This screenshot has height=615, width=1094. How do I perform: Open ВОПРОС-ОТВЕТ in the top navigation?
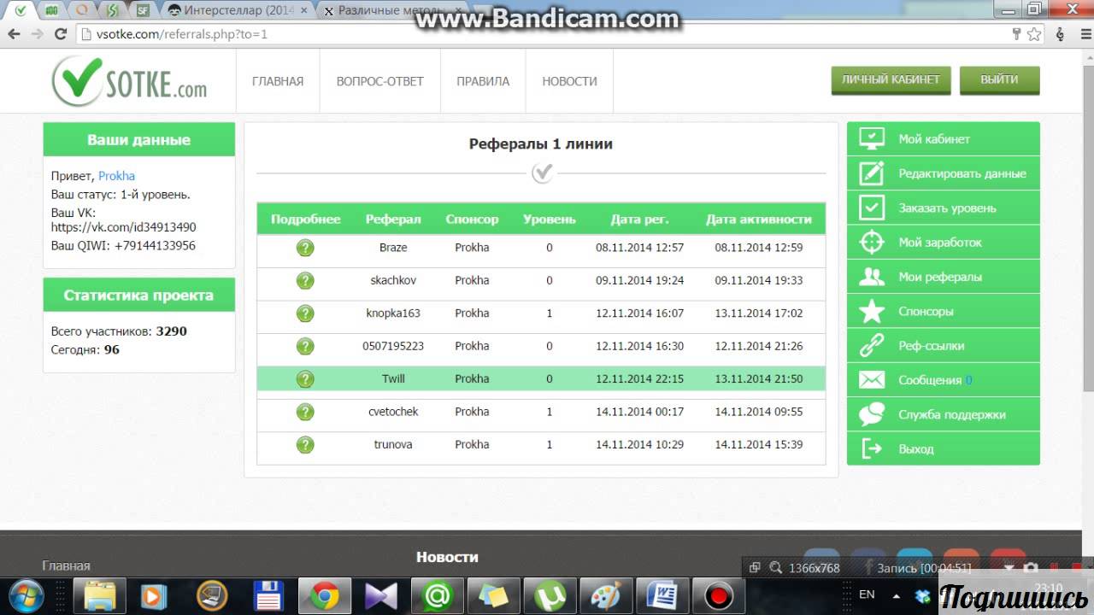tap(380, 81)
